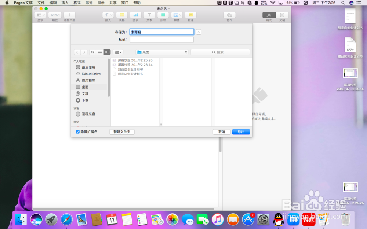Click the 批注 comment toolbar icon

(190, 15)
